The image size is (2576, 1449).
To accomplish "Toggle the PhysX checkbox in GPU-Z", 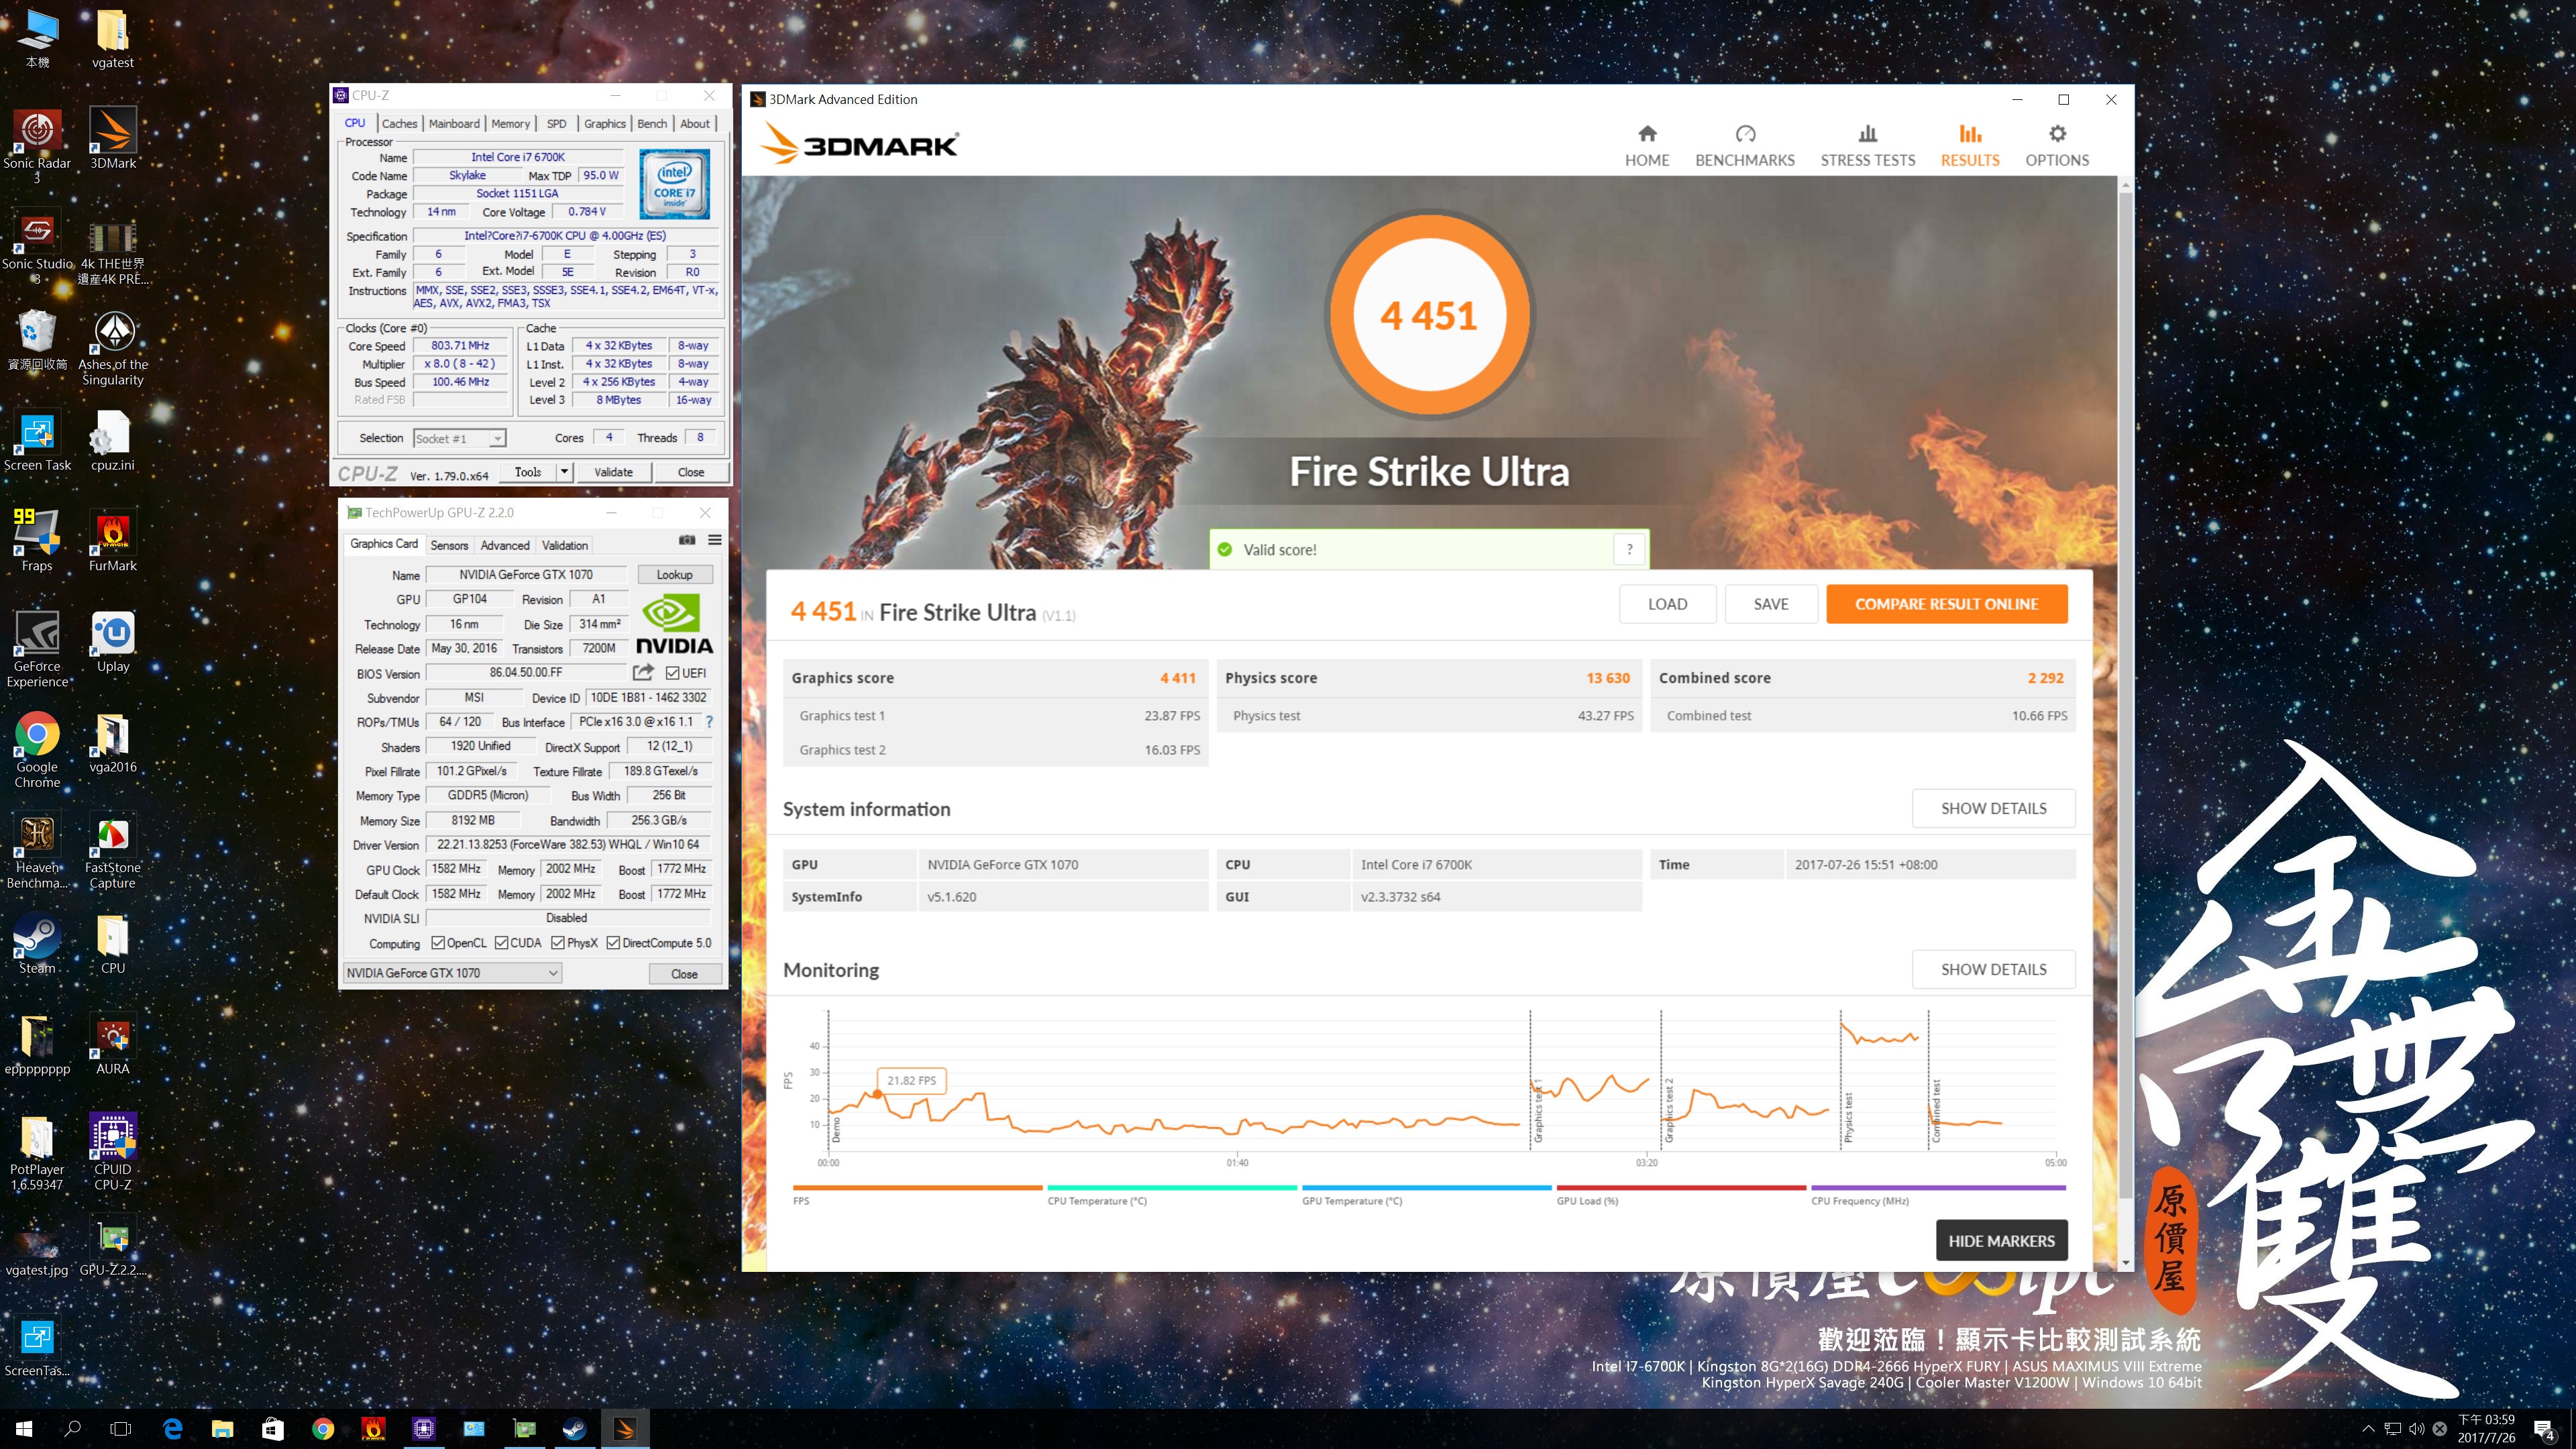I will click(558, 943).
